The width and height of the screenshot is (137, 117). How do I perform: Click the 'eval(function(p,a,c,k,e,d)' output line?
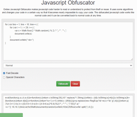click(x=67, y=98)
